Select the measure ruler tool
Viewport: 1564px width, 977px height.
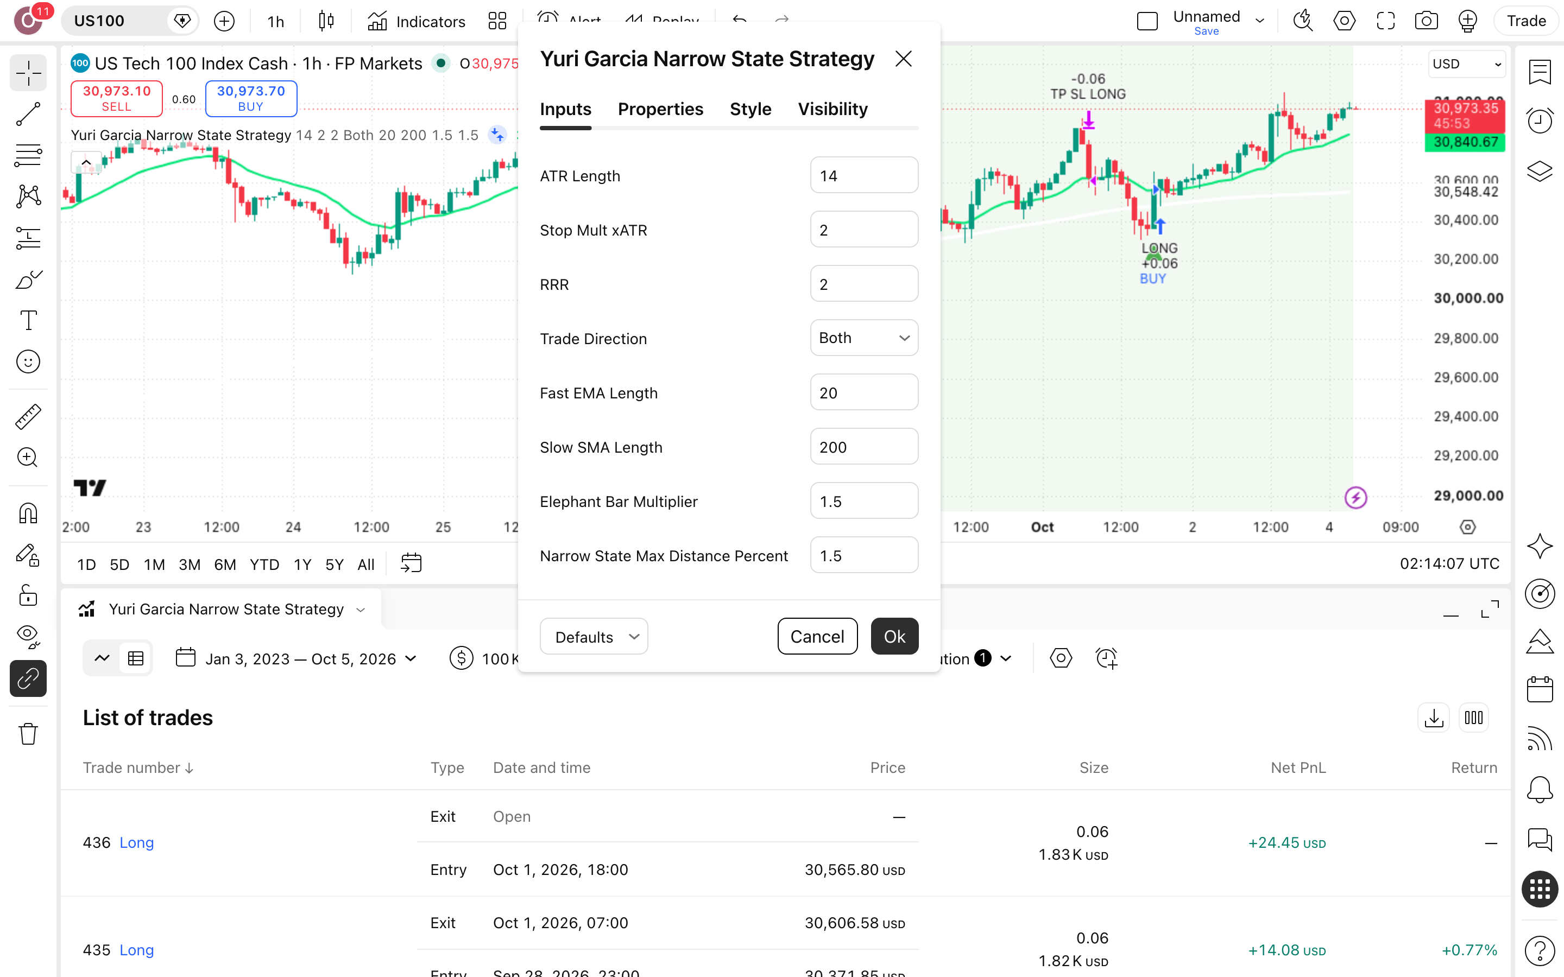tap(28, 417)
